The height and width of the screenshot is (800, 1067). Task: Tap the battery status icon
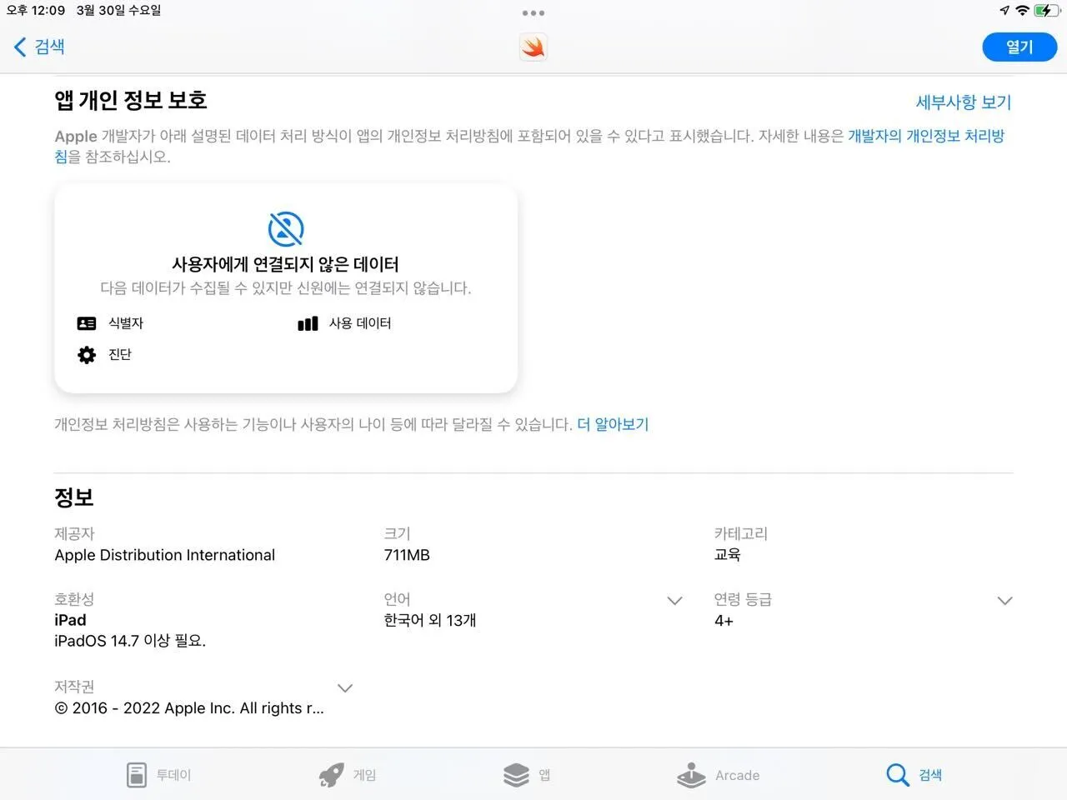point(1046,11)
